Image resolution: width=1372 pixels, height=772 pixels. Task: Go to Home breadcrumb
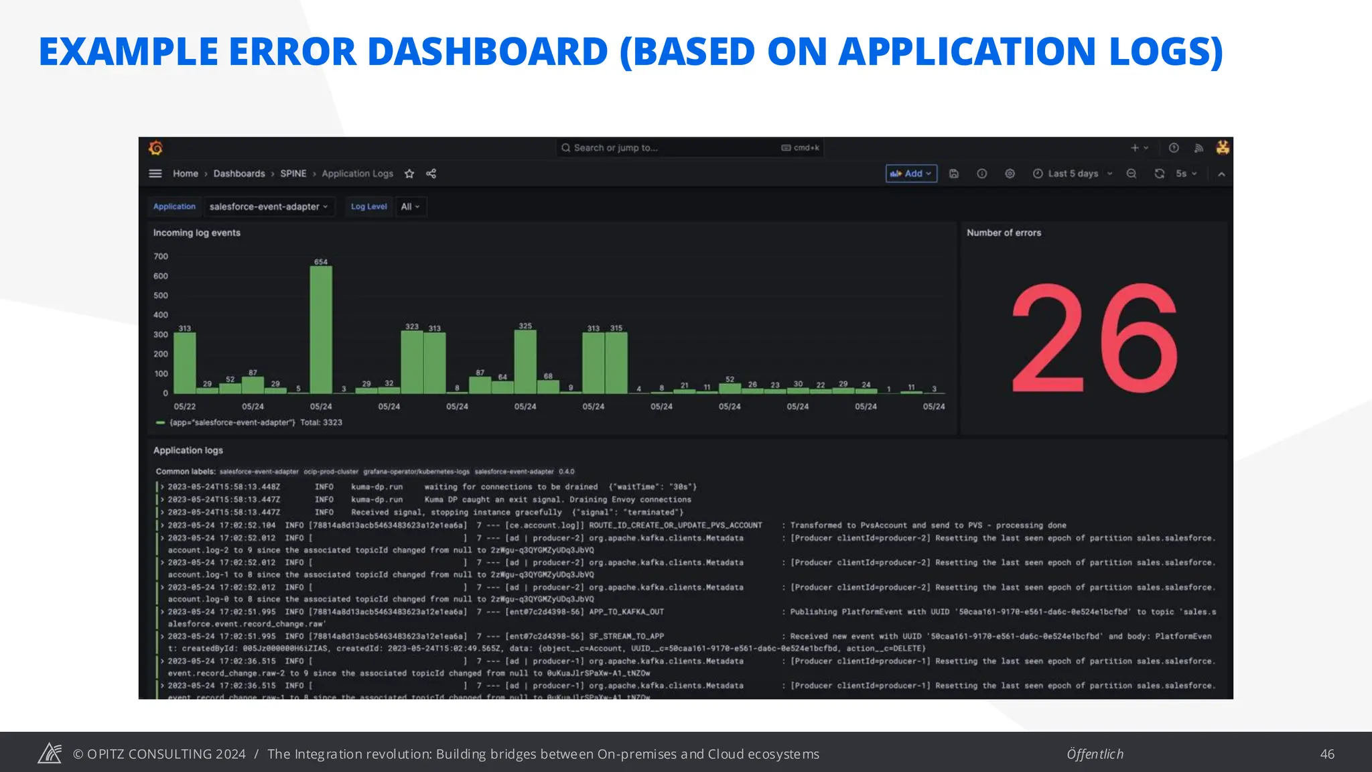(186, 174)
